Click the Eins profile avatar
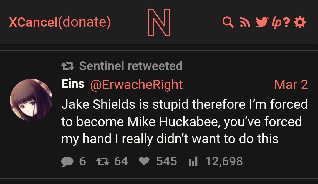318x184 pixels. point(31,100)
